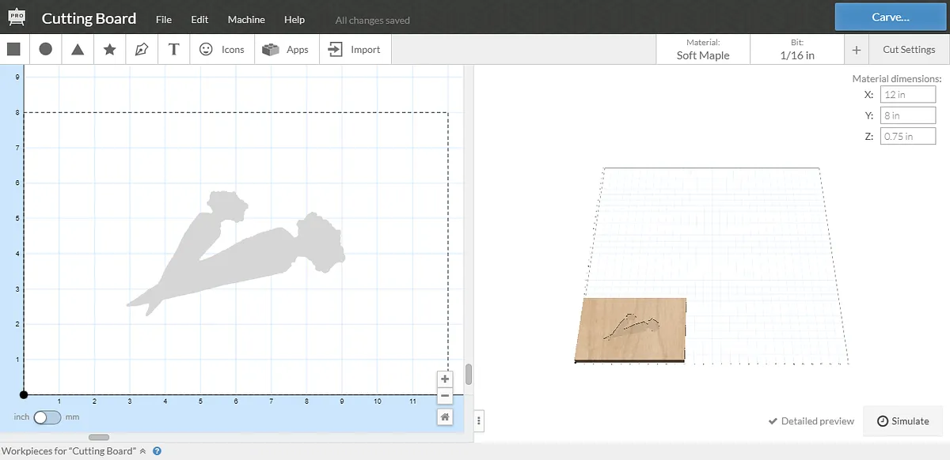Select the Text tool
The width and height of the screenshot is (950, 460).
(174, 49)
